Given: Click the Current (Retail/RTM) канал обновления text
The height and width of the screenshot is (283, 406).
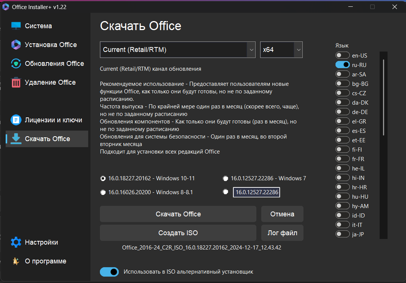Looking at the screenshot, I should pyautogui.click(x=150, y=69).
